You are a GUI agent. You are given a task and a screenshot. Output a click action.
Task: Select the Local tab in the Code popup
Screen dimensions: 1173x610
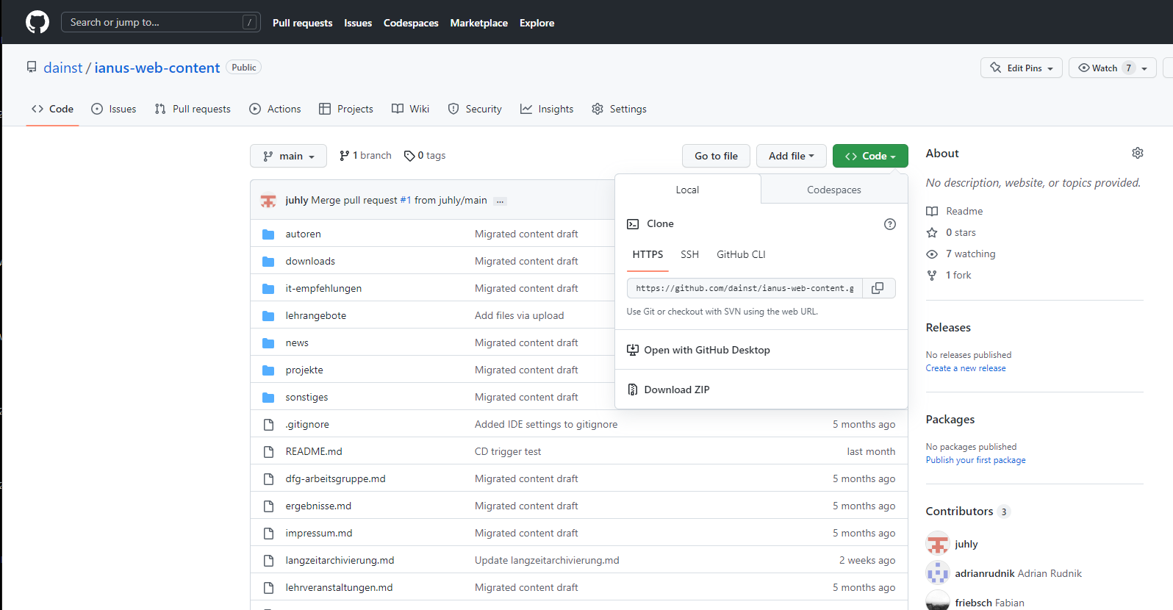[687, 190]
